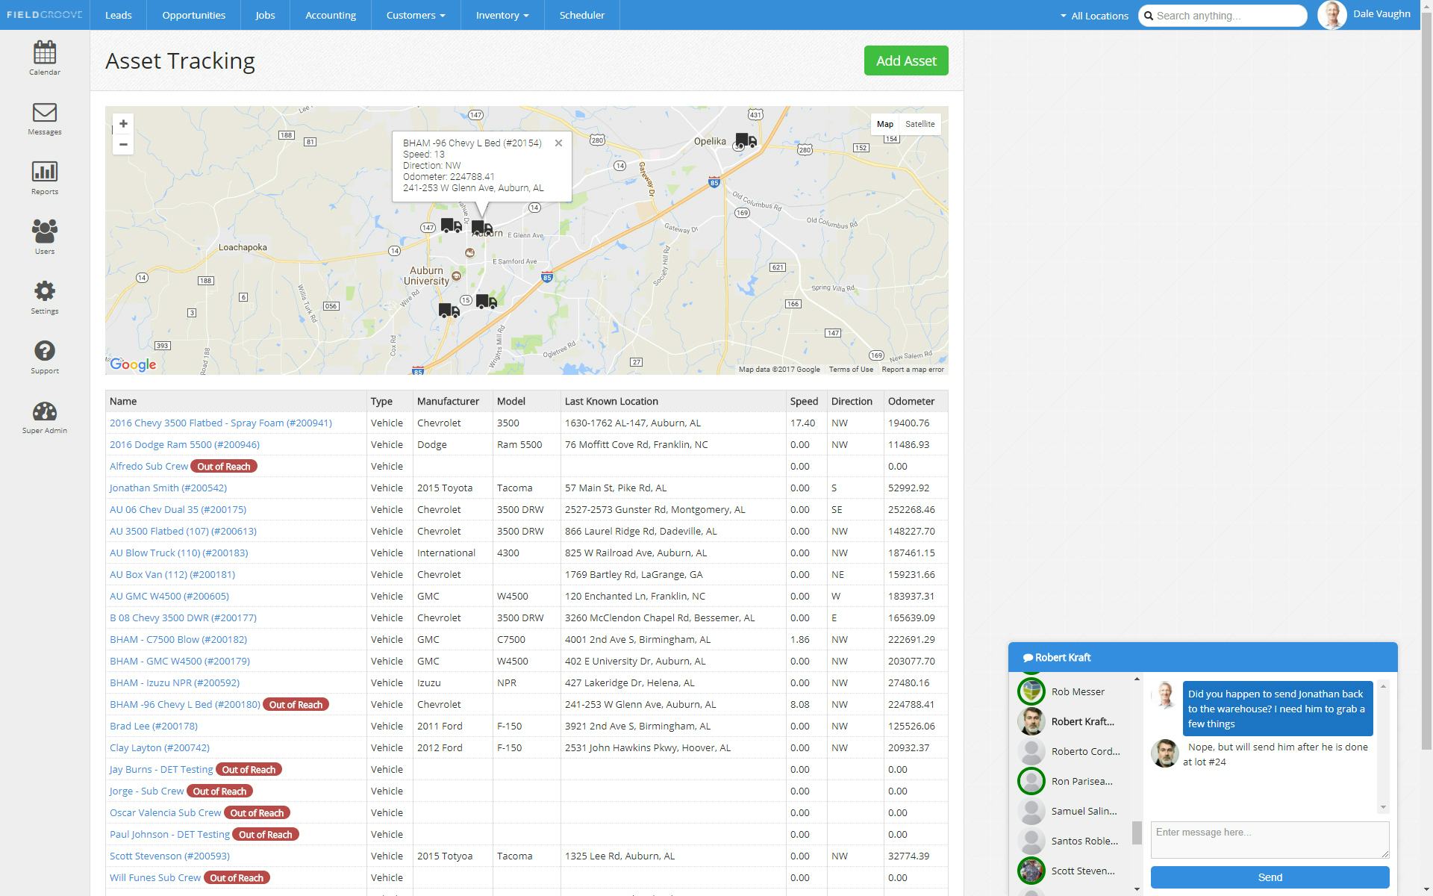This screenshot has width=1433, height=896.
Task: Switch map to Satellite view
Action: 920,124
